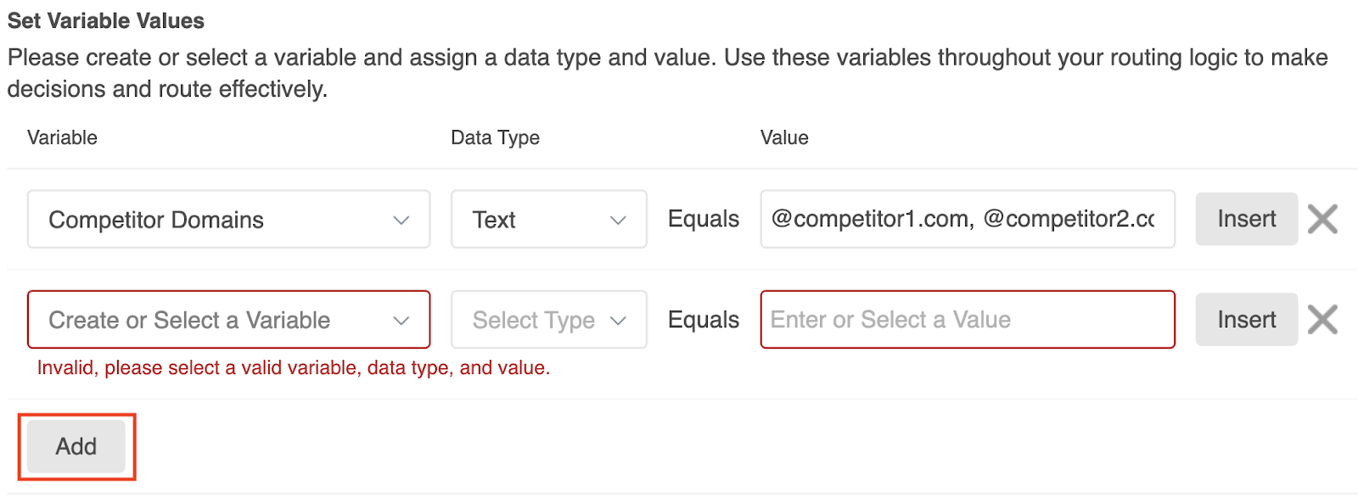
Task: Click the Data Type column header
Action: (x=495, y=137)
